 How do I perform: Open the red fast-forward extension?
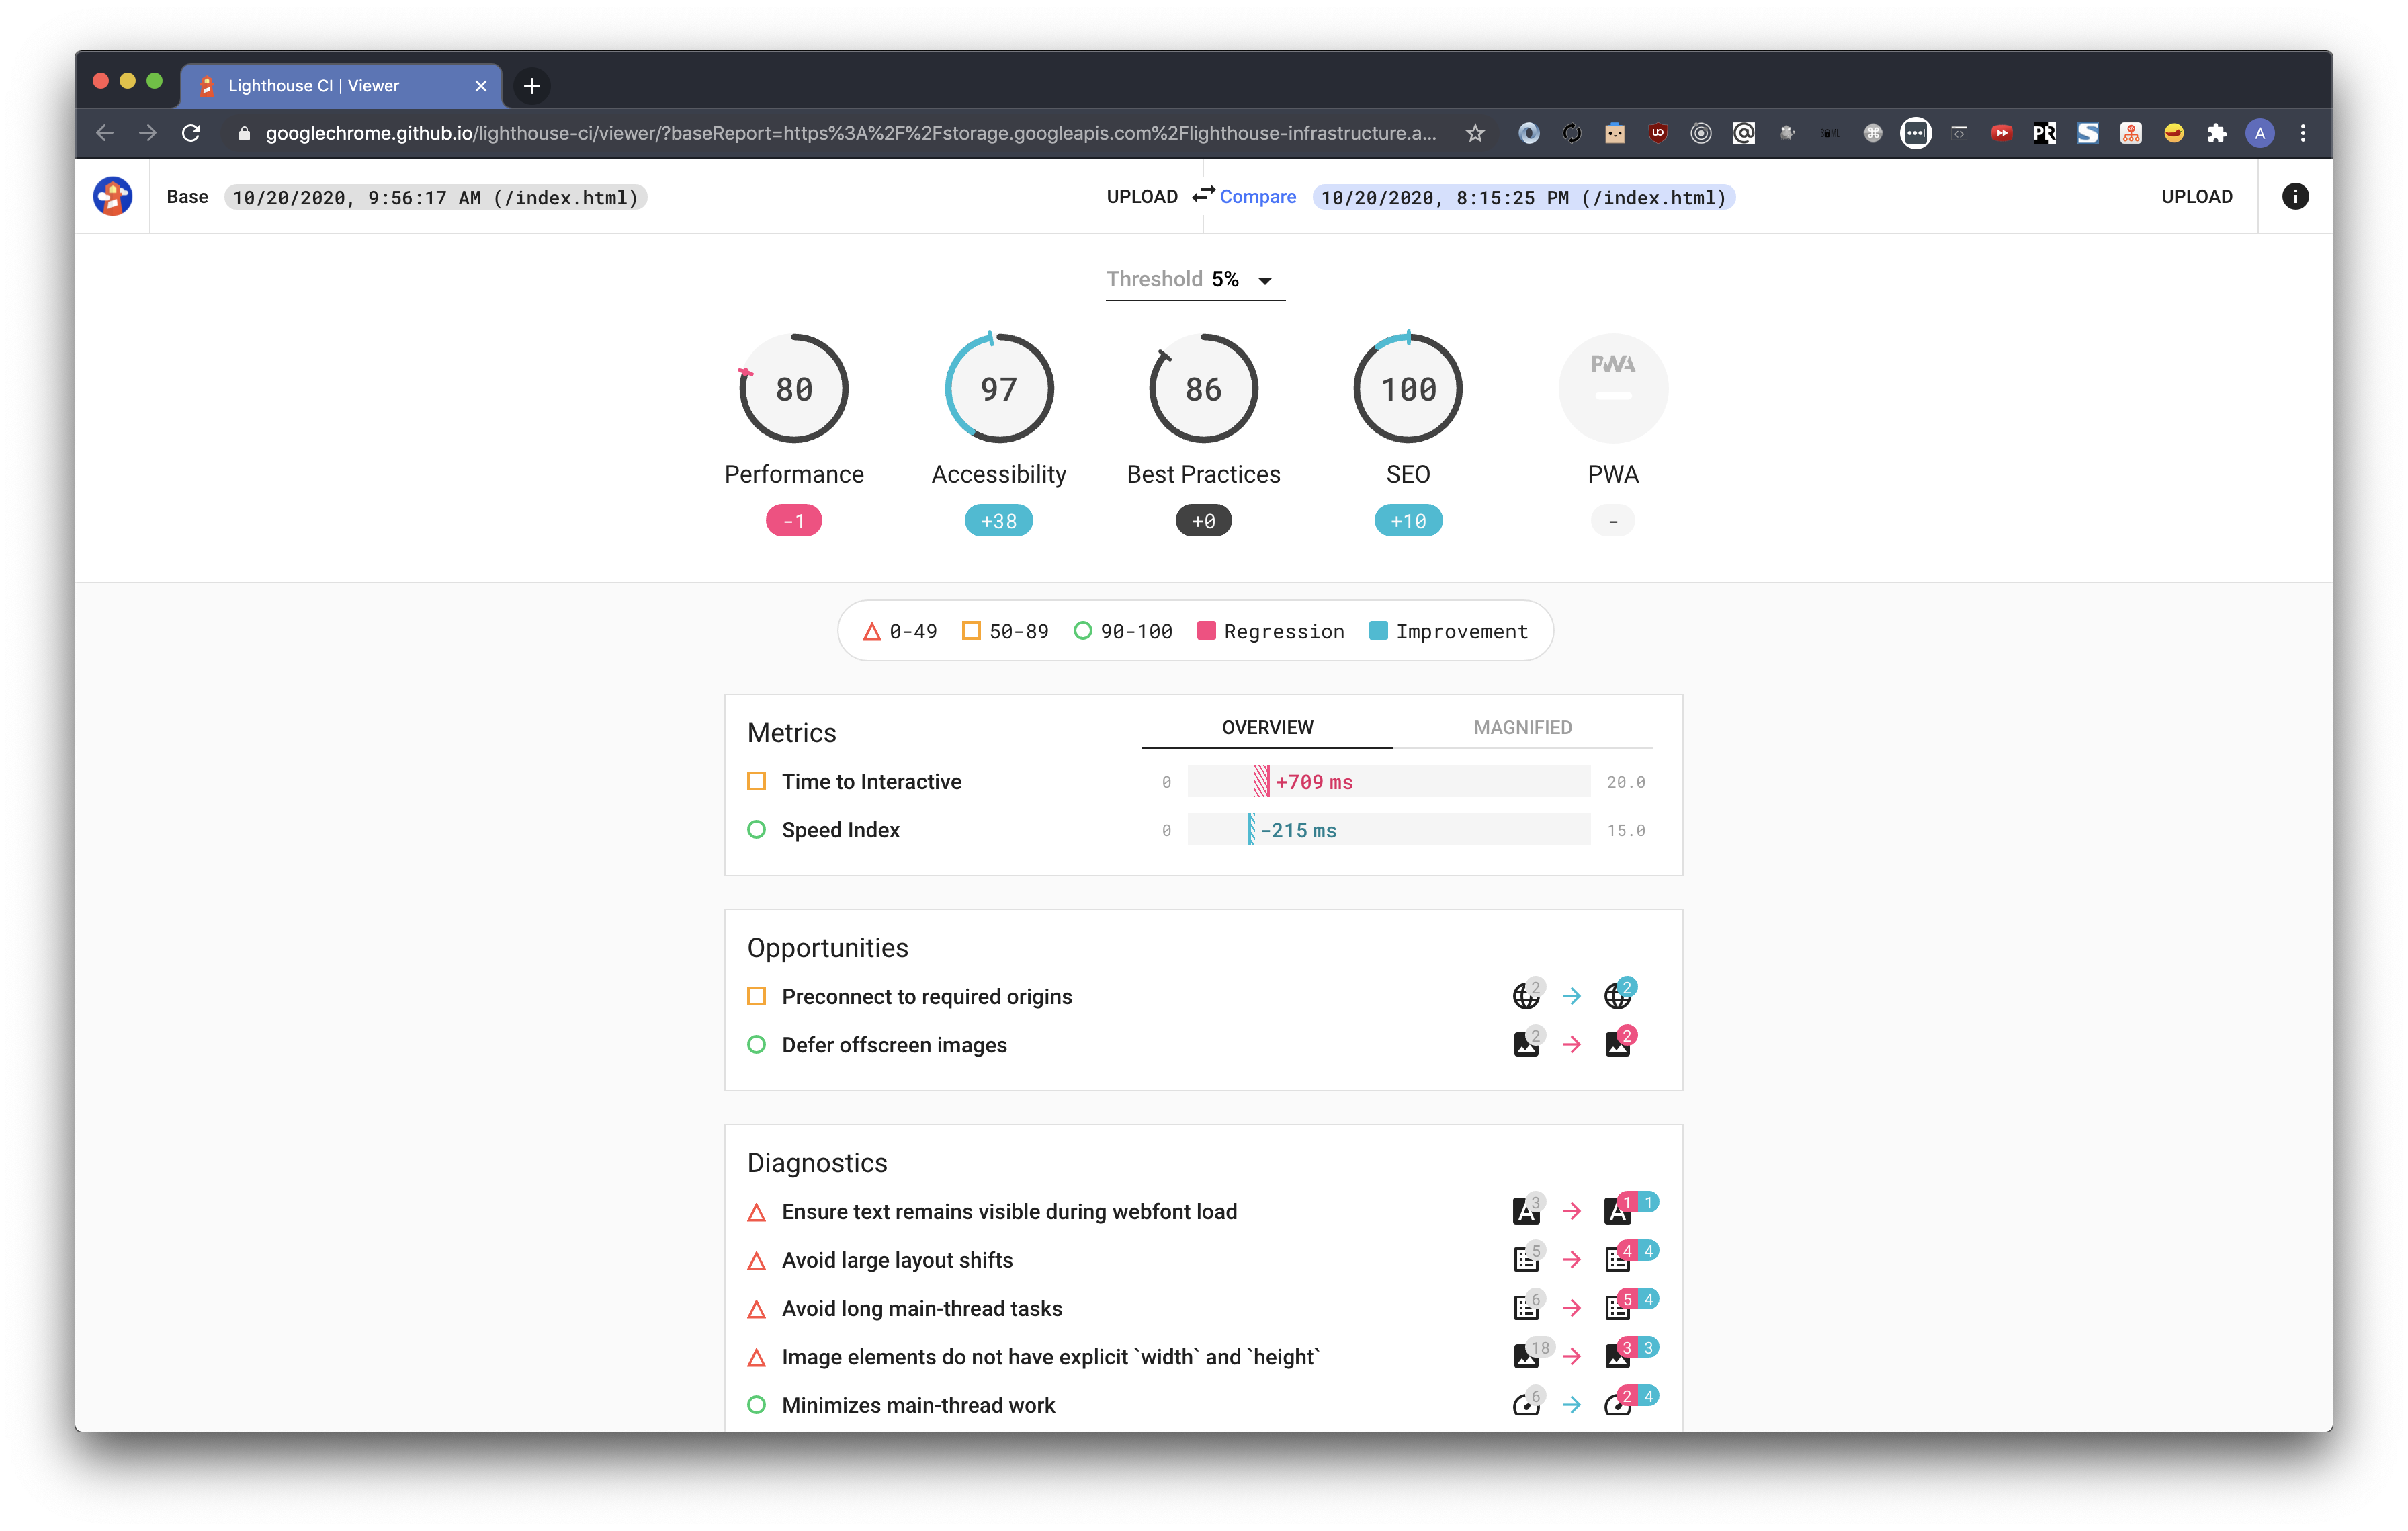2001,133
